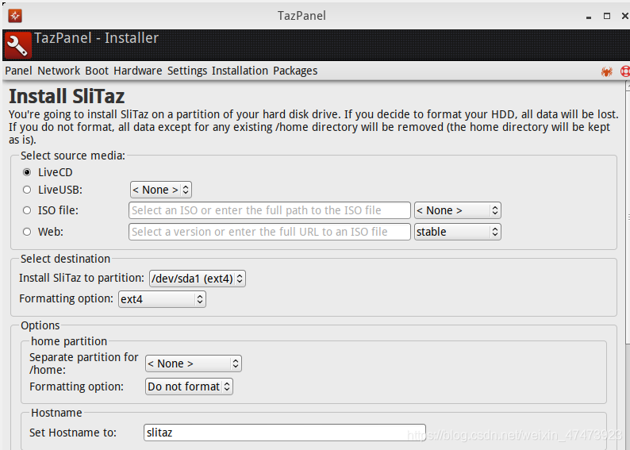
Task: Open the ext4 formatting option dropdown
Action: 162,299
